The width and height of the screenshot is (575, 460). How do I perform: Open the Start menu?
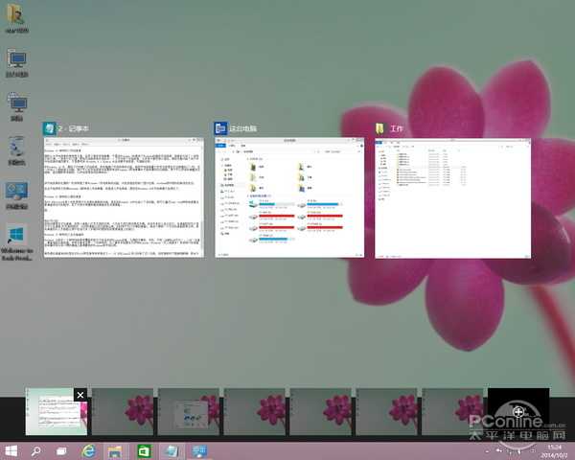[x=11, y=450]
